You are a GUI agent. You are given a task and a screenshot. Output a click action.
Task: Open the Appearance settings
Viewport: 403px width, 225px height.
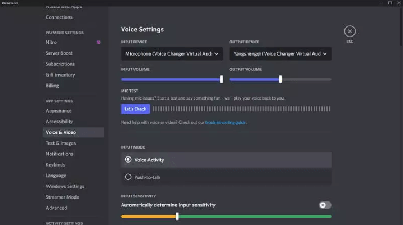click(x=59, y=111)
